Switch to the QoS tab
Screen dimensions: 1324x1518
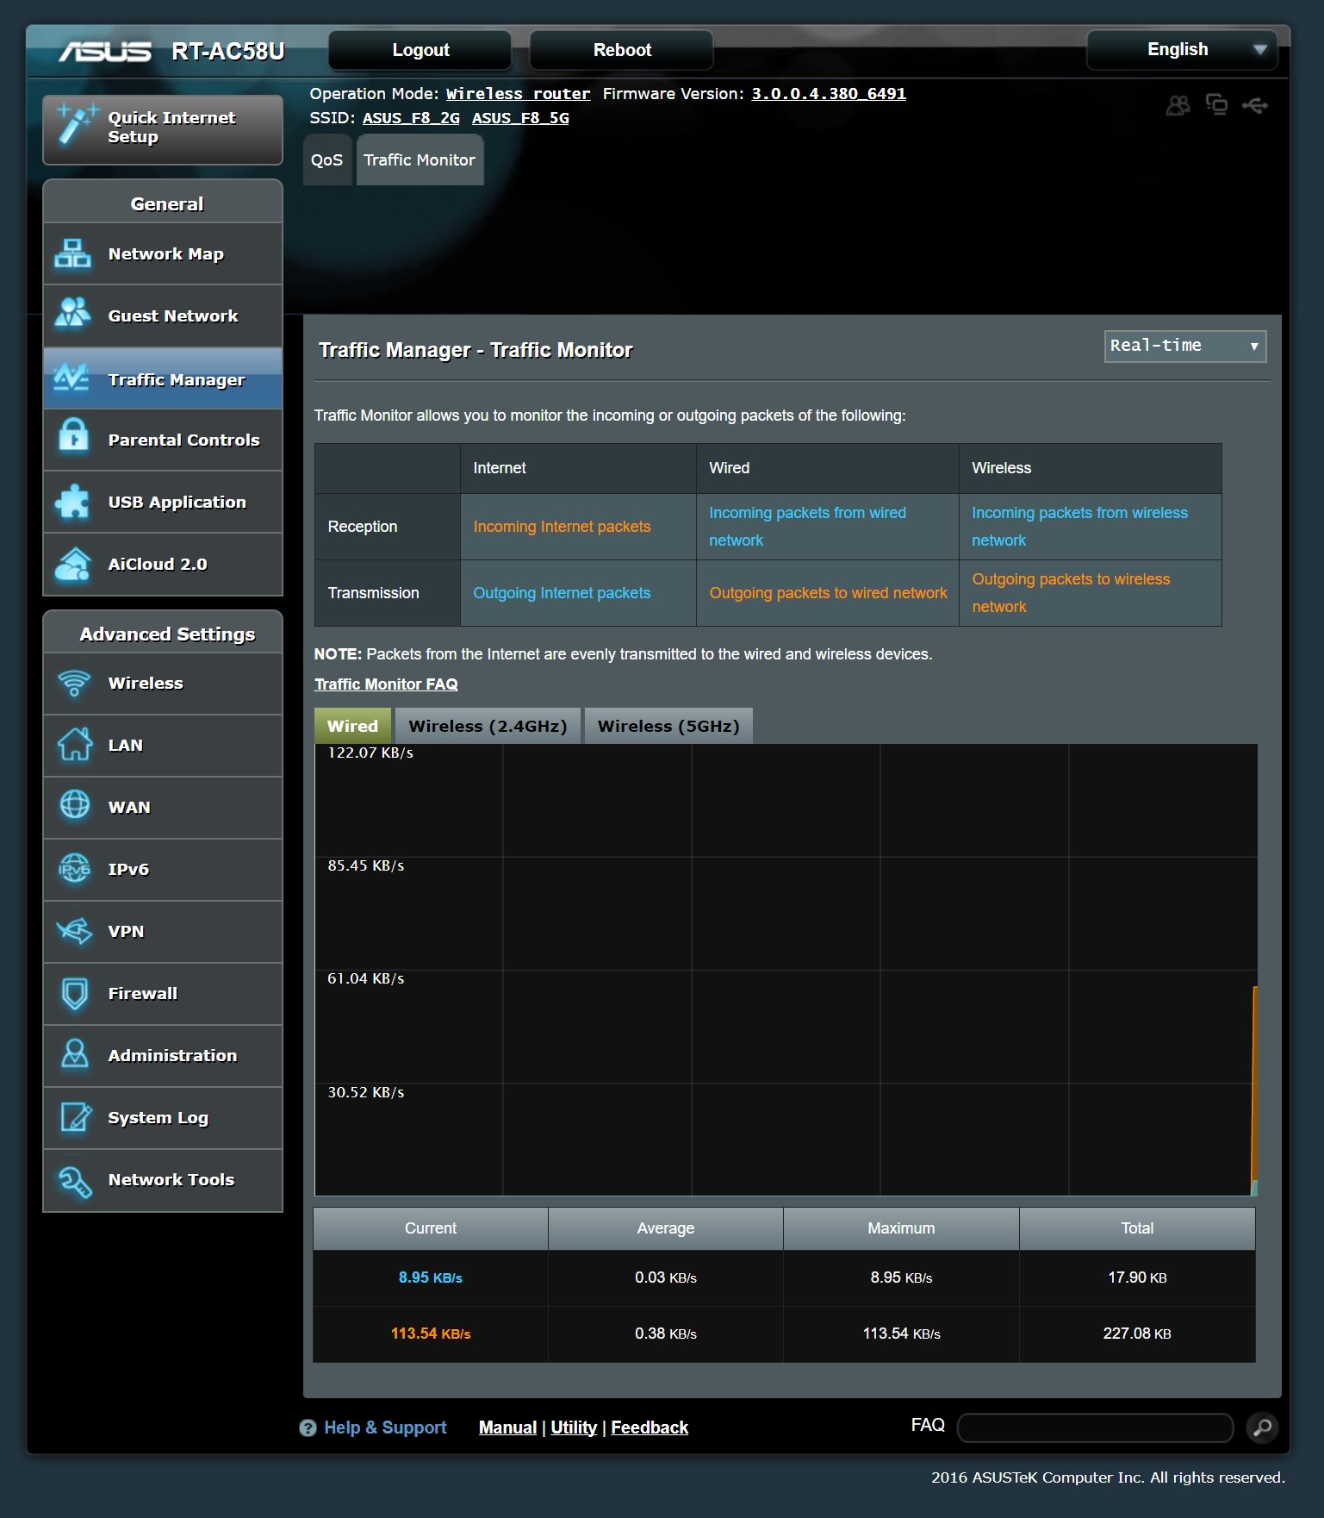(x=326, y=159)
